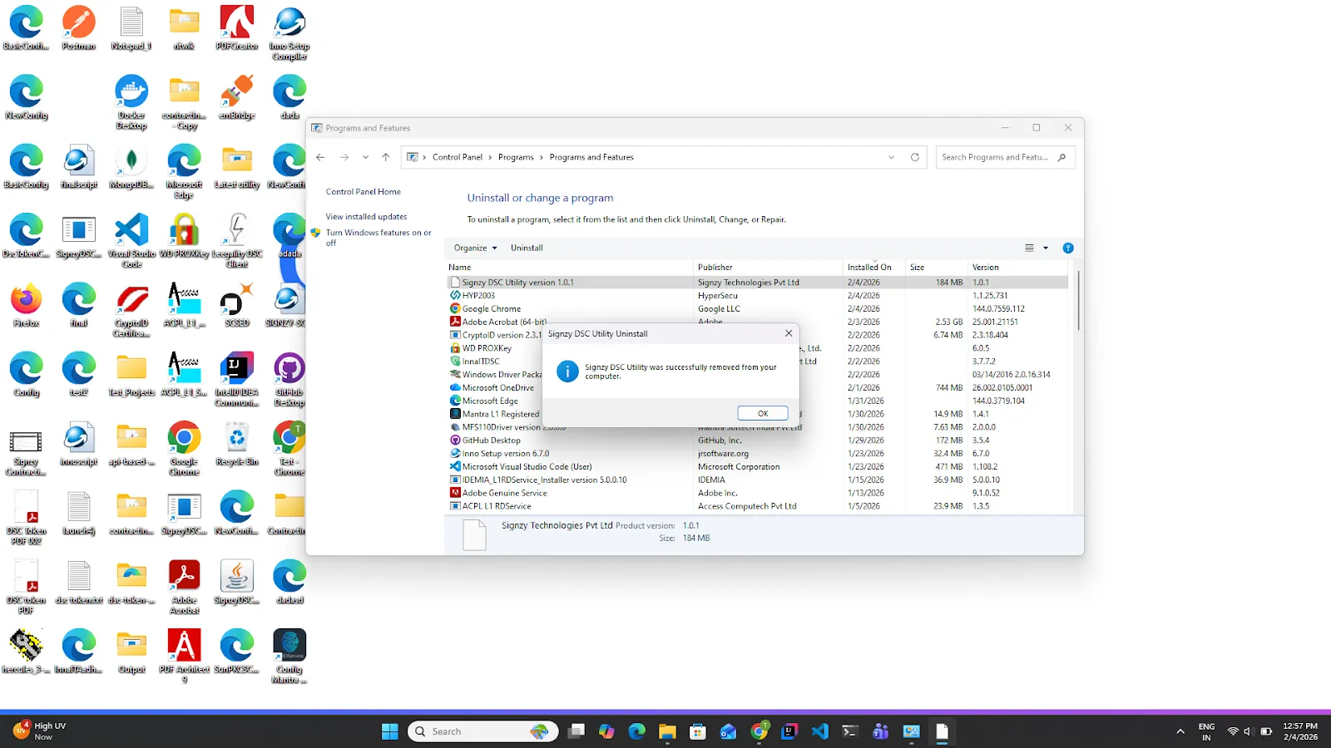The width and height of the screenshot is (1331, 748).
Task: Open the Recycle Bin desktop icon
Action: 237,444
